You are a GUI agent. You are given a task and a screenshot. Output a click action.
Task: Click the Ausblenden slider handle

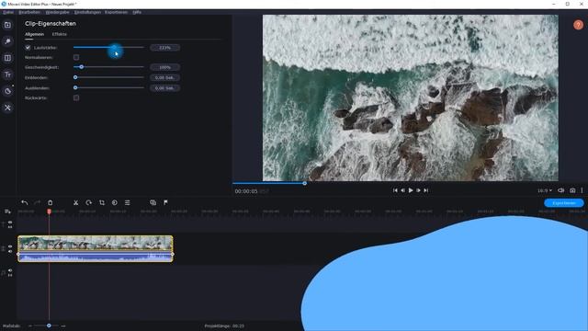(75, 88)
